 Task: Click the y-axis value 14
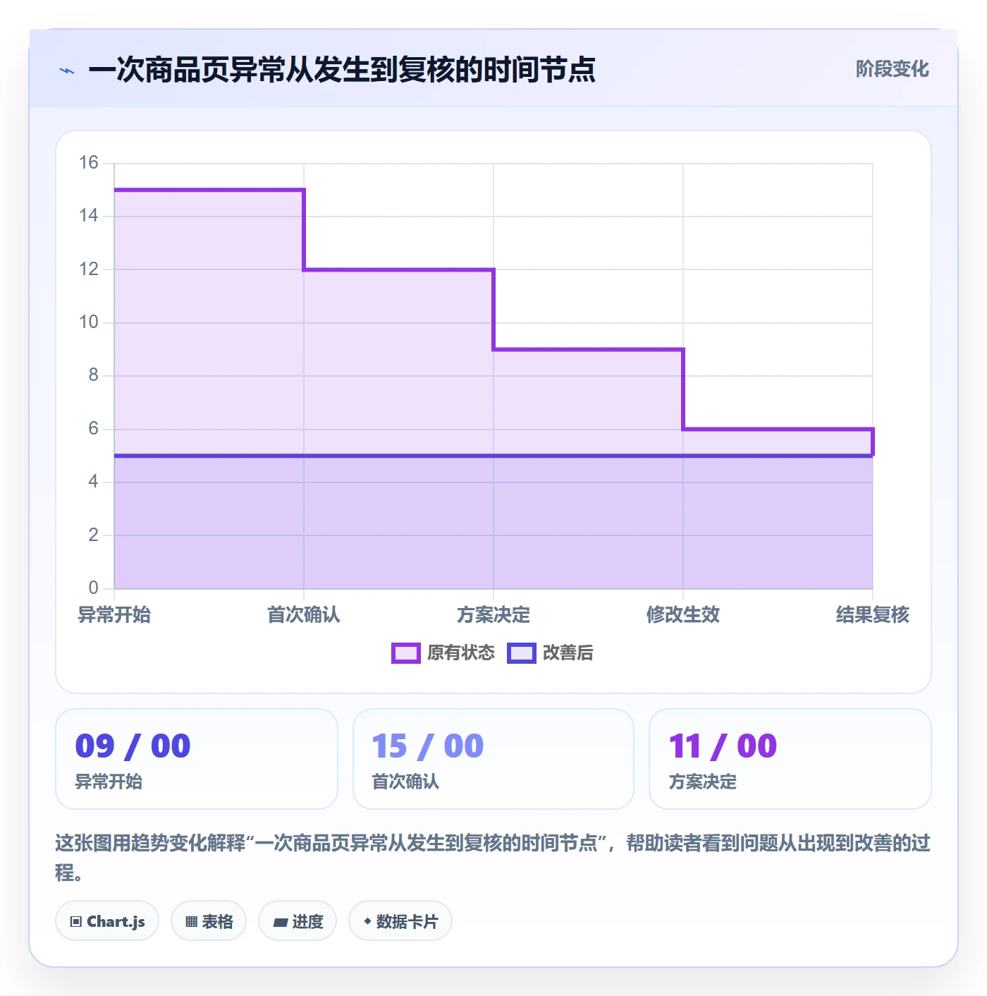tap(89, 216)
